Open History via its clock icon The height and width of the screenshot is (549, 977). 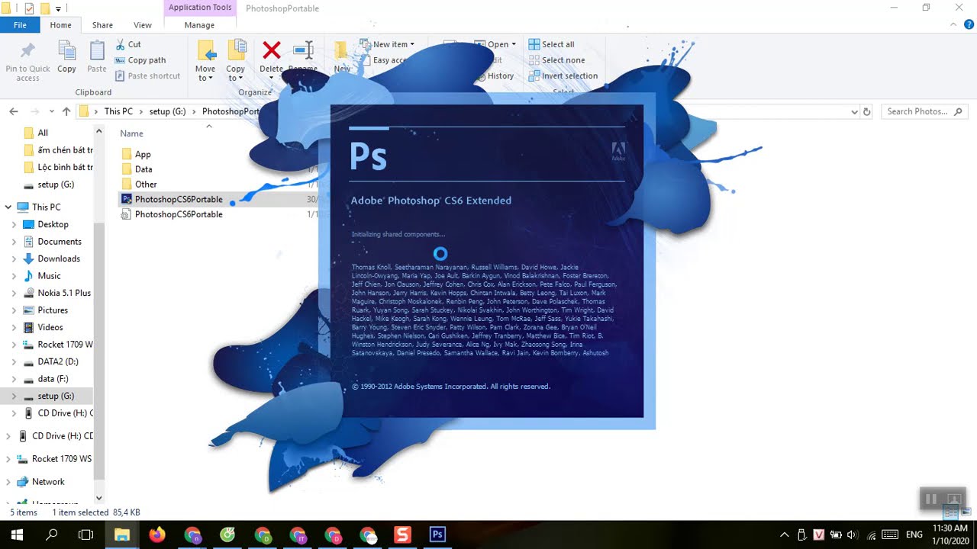click(x=482, y=75)
